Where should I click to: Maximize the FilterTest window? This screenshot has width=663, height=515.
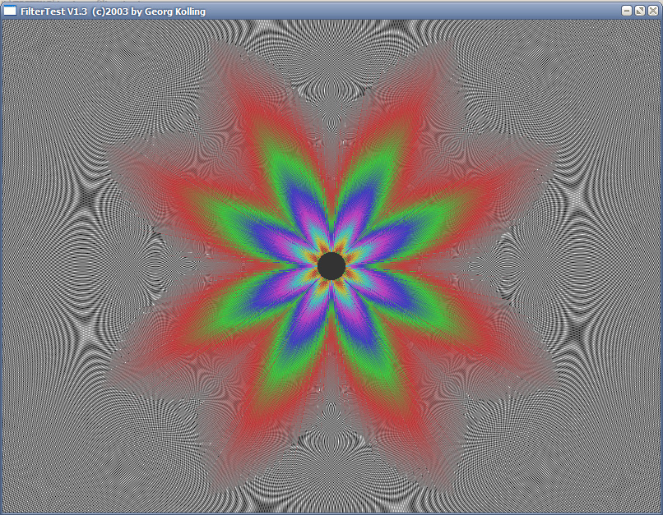coord(640,11)
